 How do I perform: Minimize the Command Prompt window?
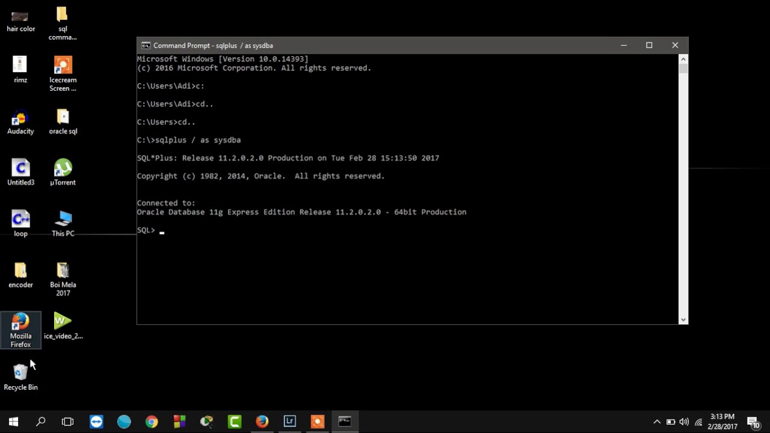click(624, 46)
